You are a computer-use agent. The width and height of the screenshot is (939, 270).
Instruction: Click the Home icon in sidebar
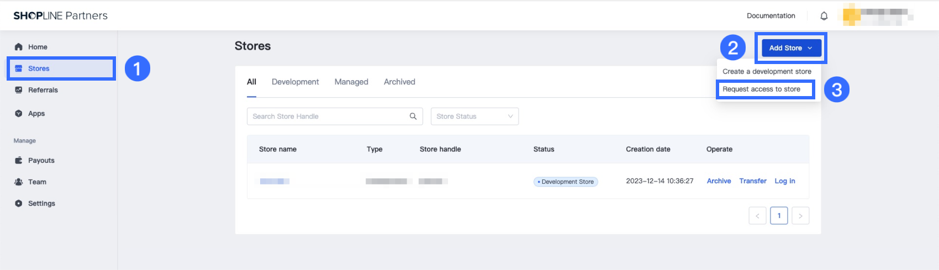[x=19, y=47]
